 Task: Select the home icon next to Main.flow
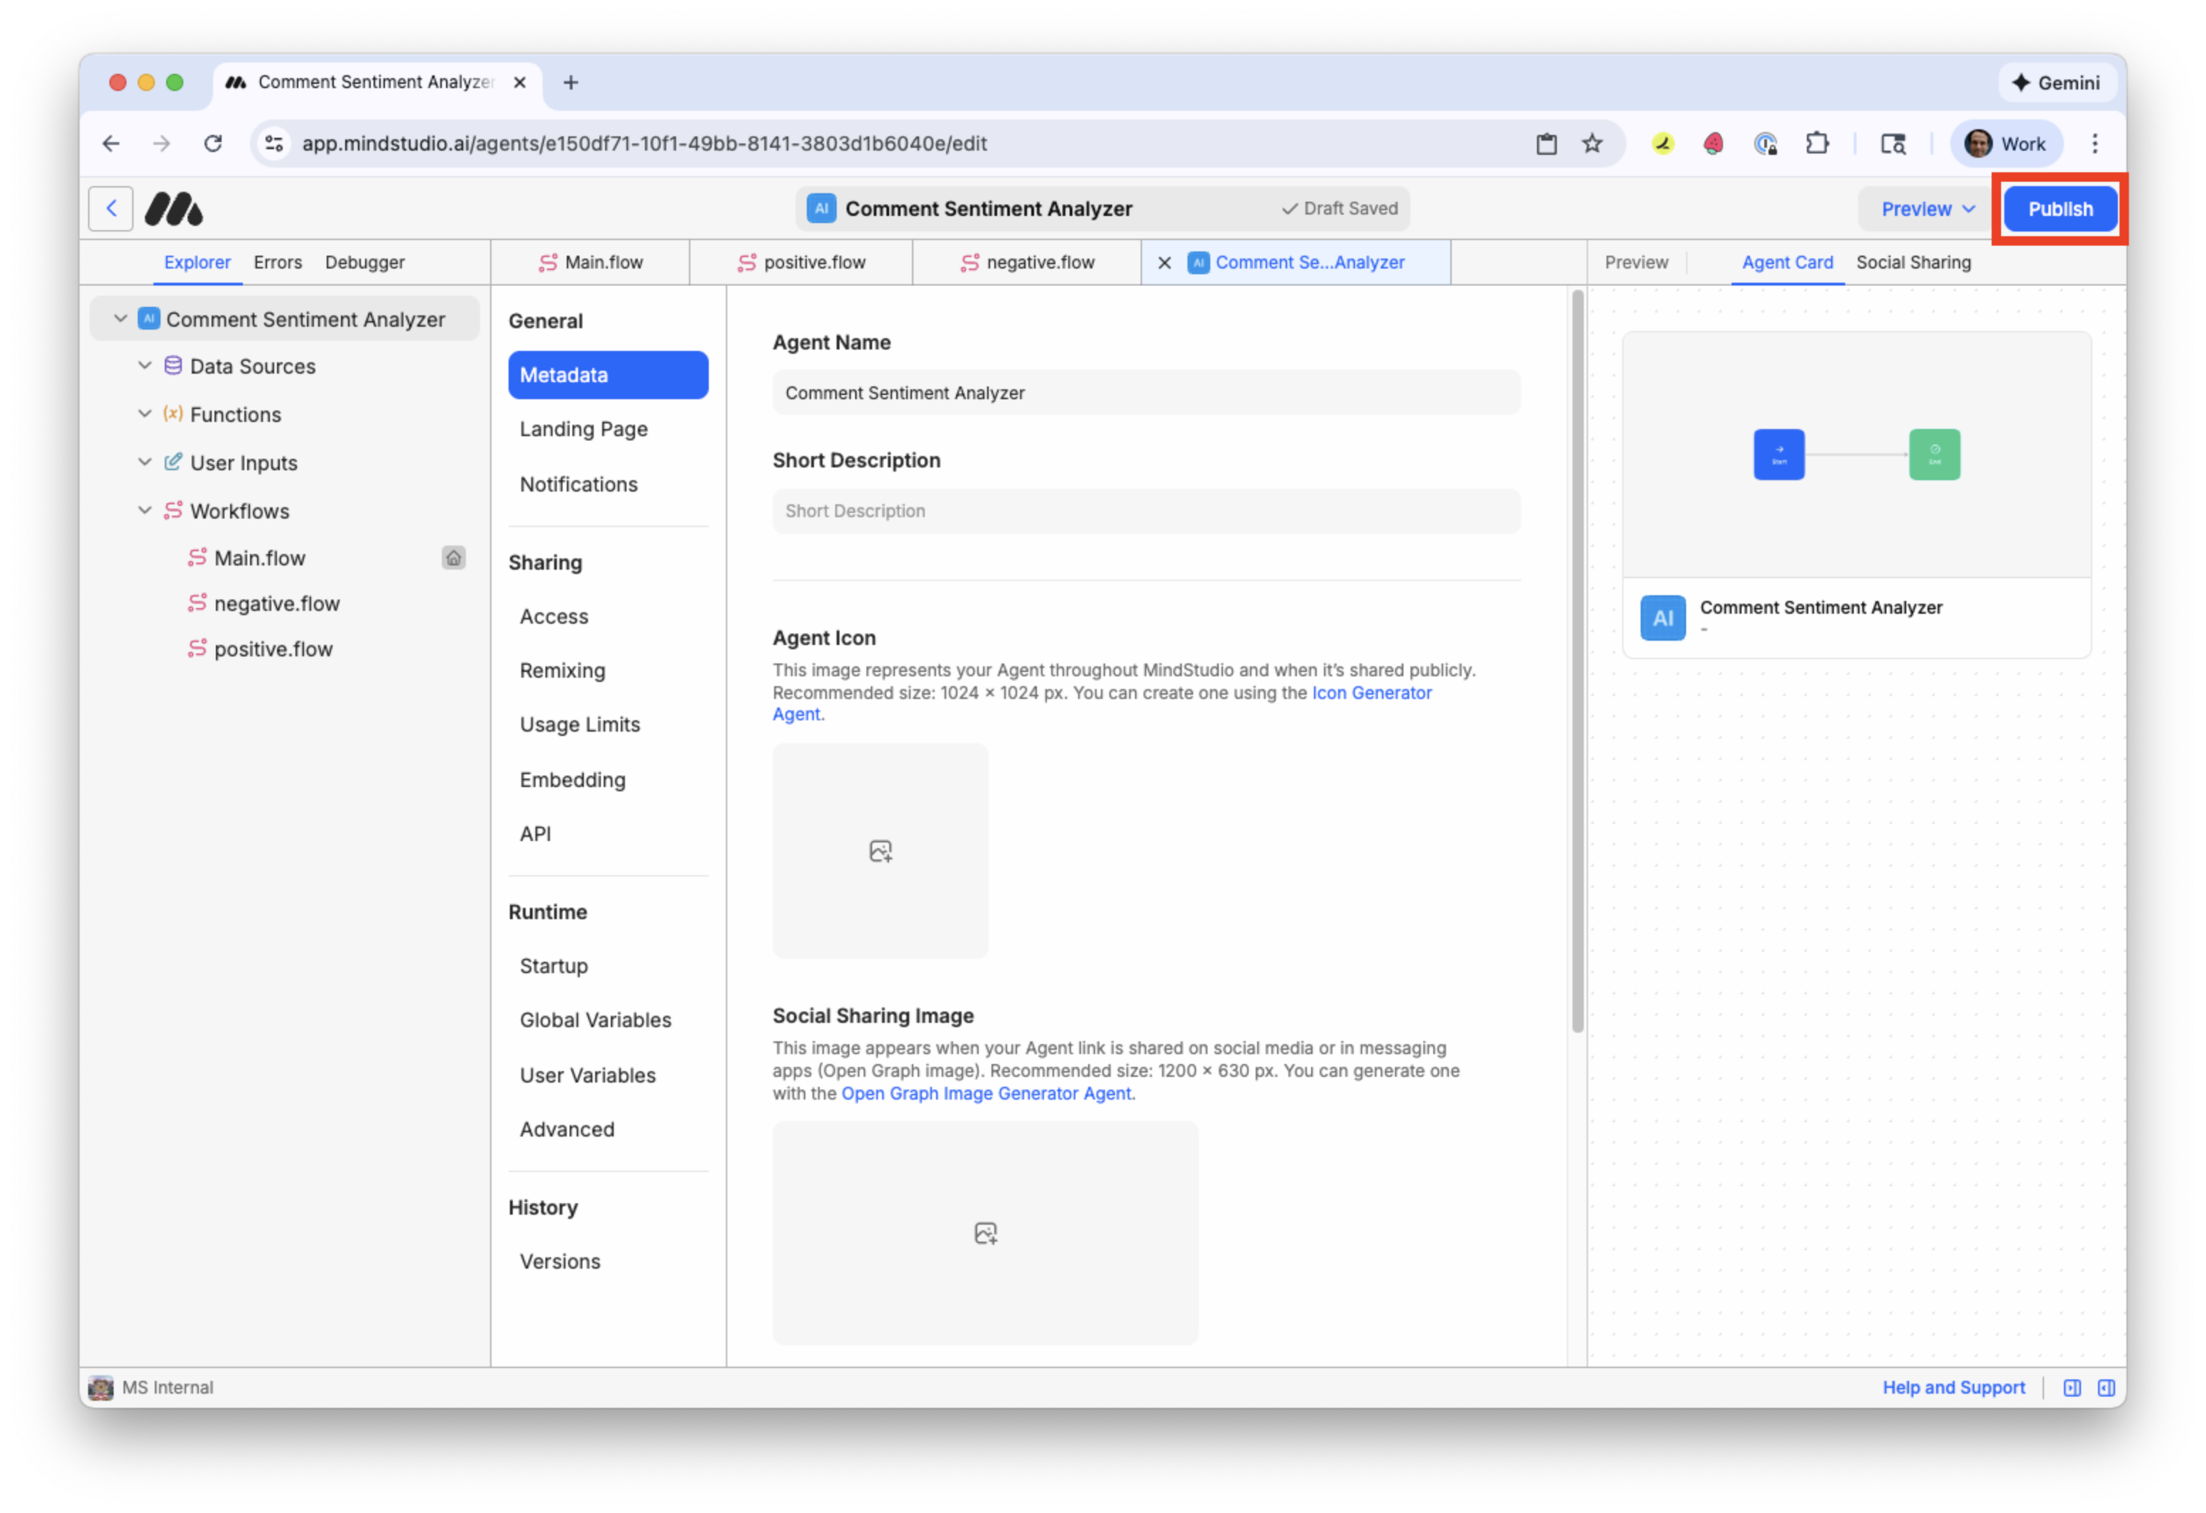point(454,557)
